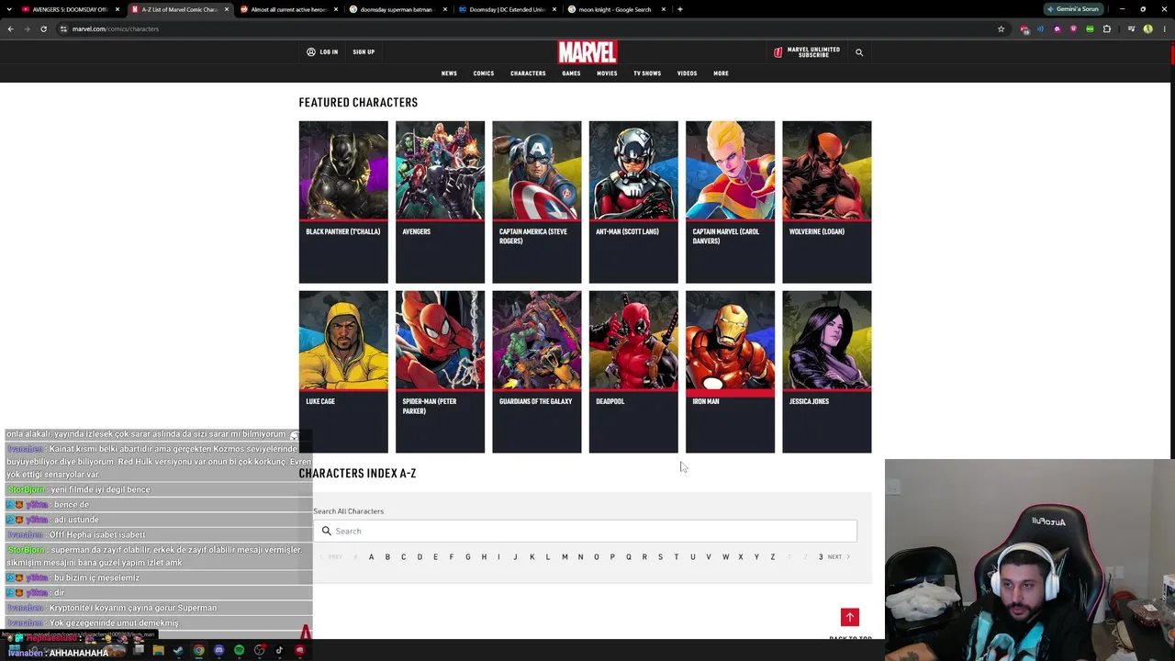Switch to the moon knight Google Search tab

pos(614,9)
